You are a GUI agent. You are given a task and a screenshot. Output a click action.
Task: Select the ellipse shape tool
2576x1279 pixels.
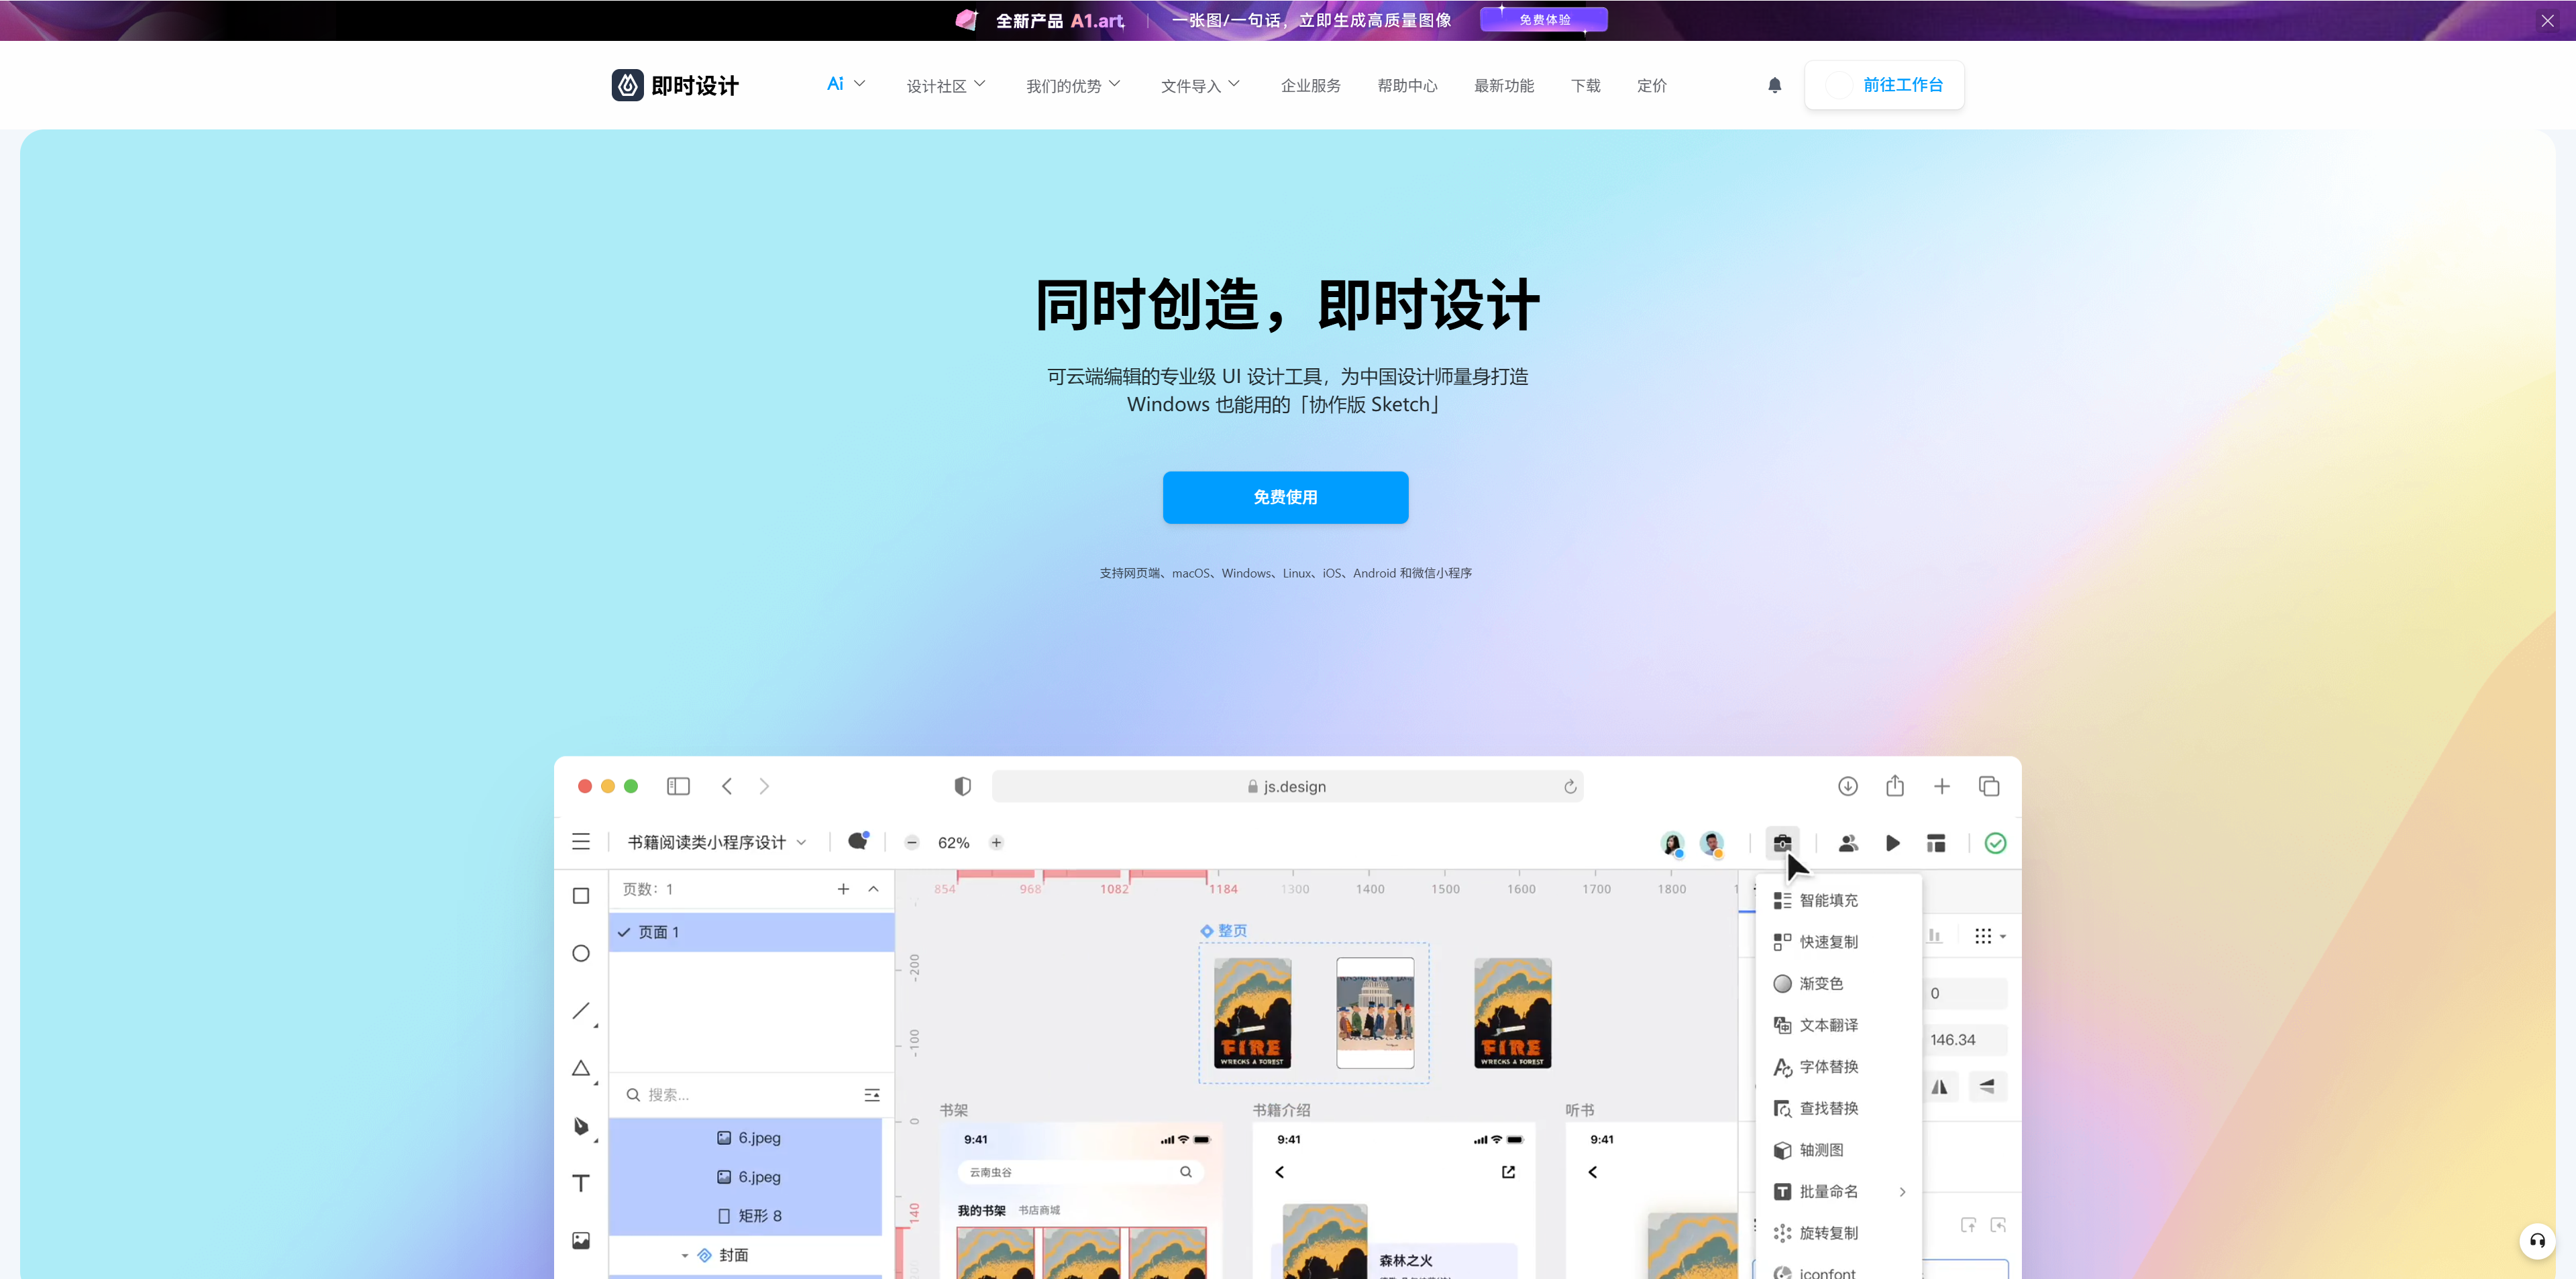581,953
